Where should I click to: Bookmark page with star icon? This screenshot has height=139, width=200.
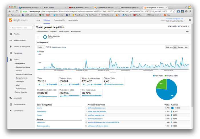click(x=174, y=11)
